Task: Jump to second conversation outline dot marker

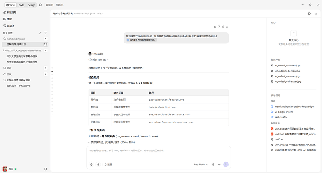Action: [52, 71]
